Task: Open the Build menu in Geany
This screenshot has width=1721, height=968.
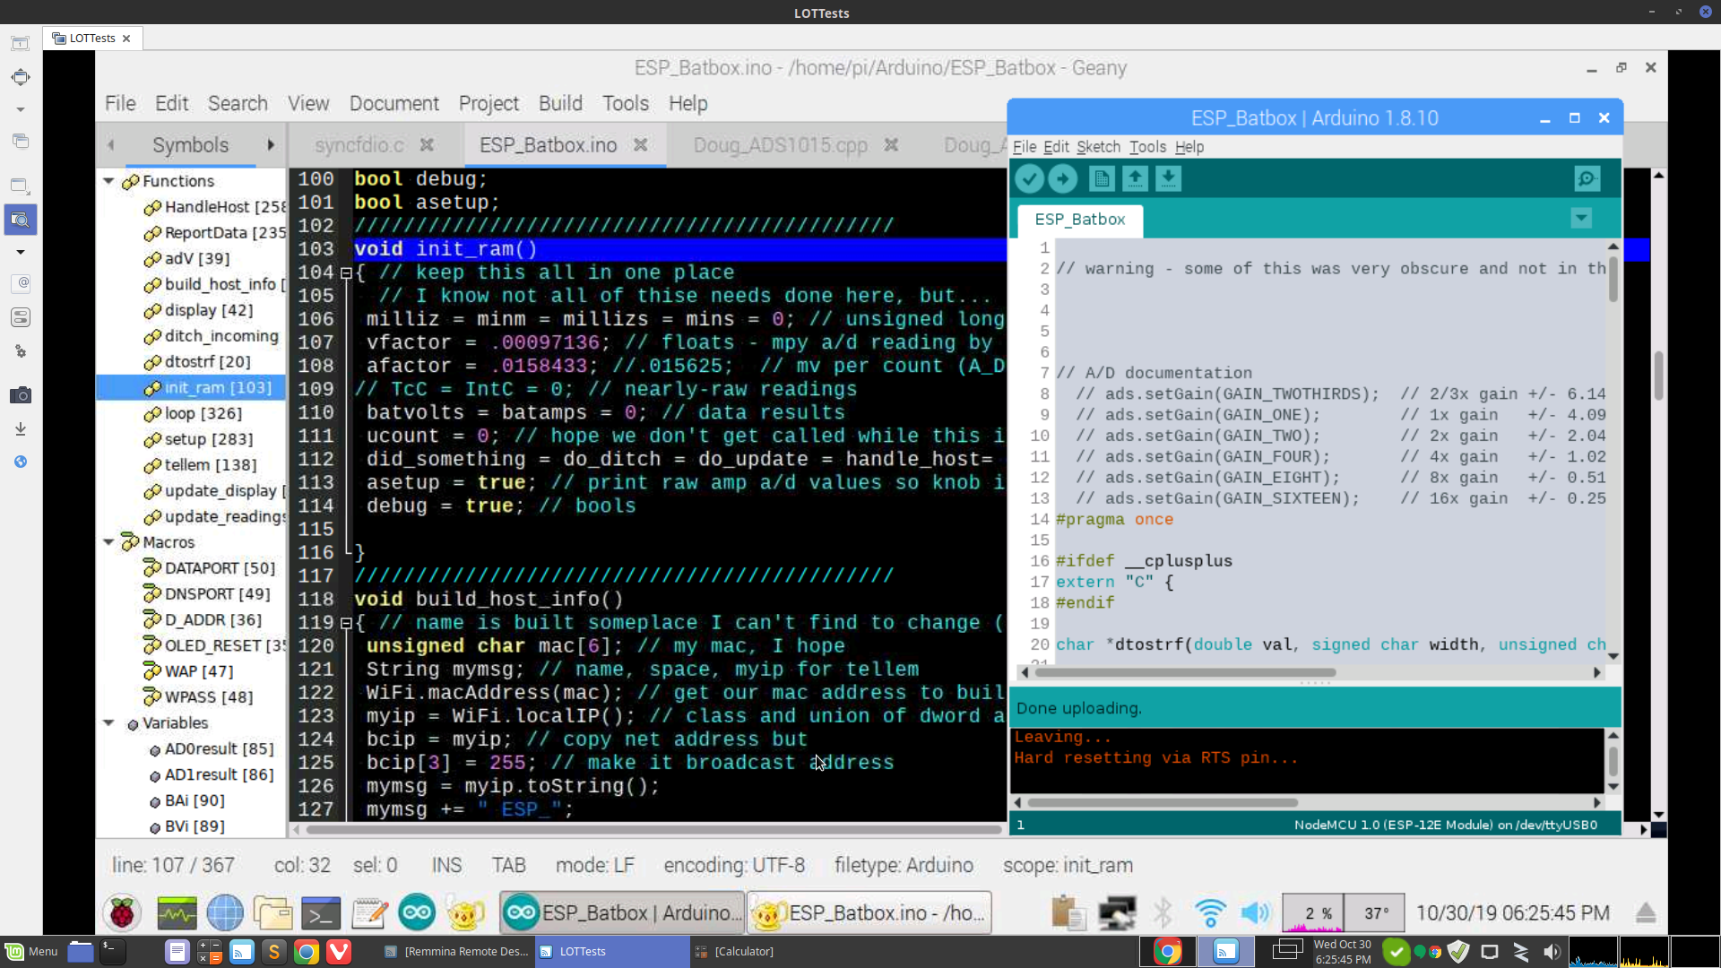Action: 560,104
